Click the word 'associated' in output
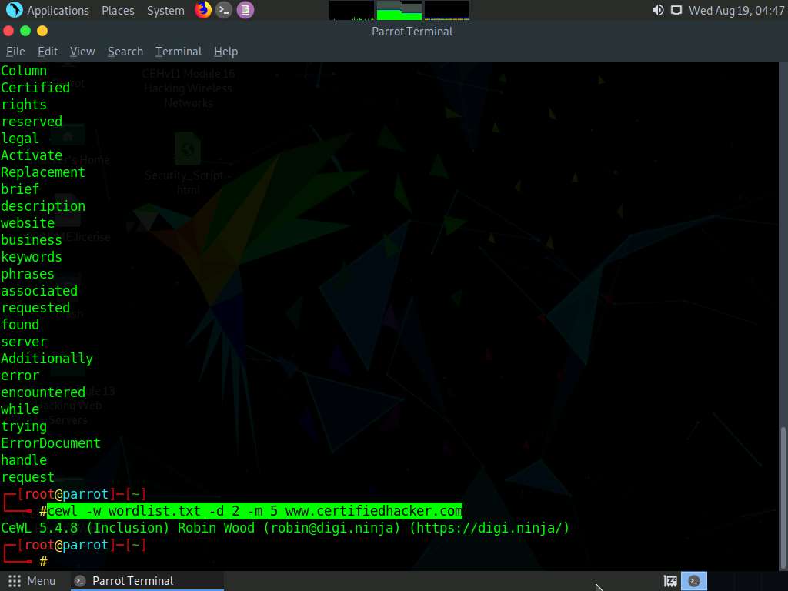Viewport: 788px width, 591px height. pyautogui.click(x=39, y=291)
